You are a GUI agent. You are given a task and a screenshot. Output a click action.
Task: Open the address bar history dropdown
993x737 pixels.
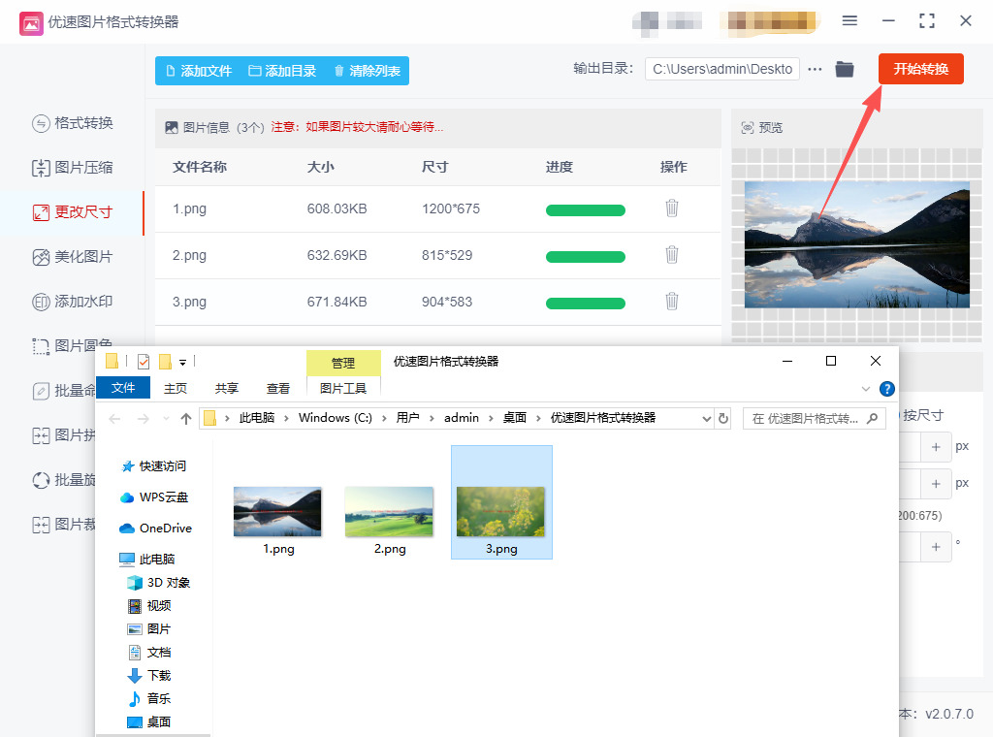coord(706,418)
